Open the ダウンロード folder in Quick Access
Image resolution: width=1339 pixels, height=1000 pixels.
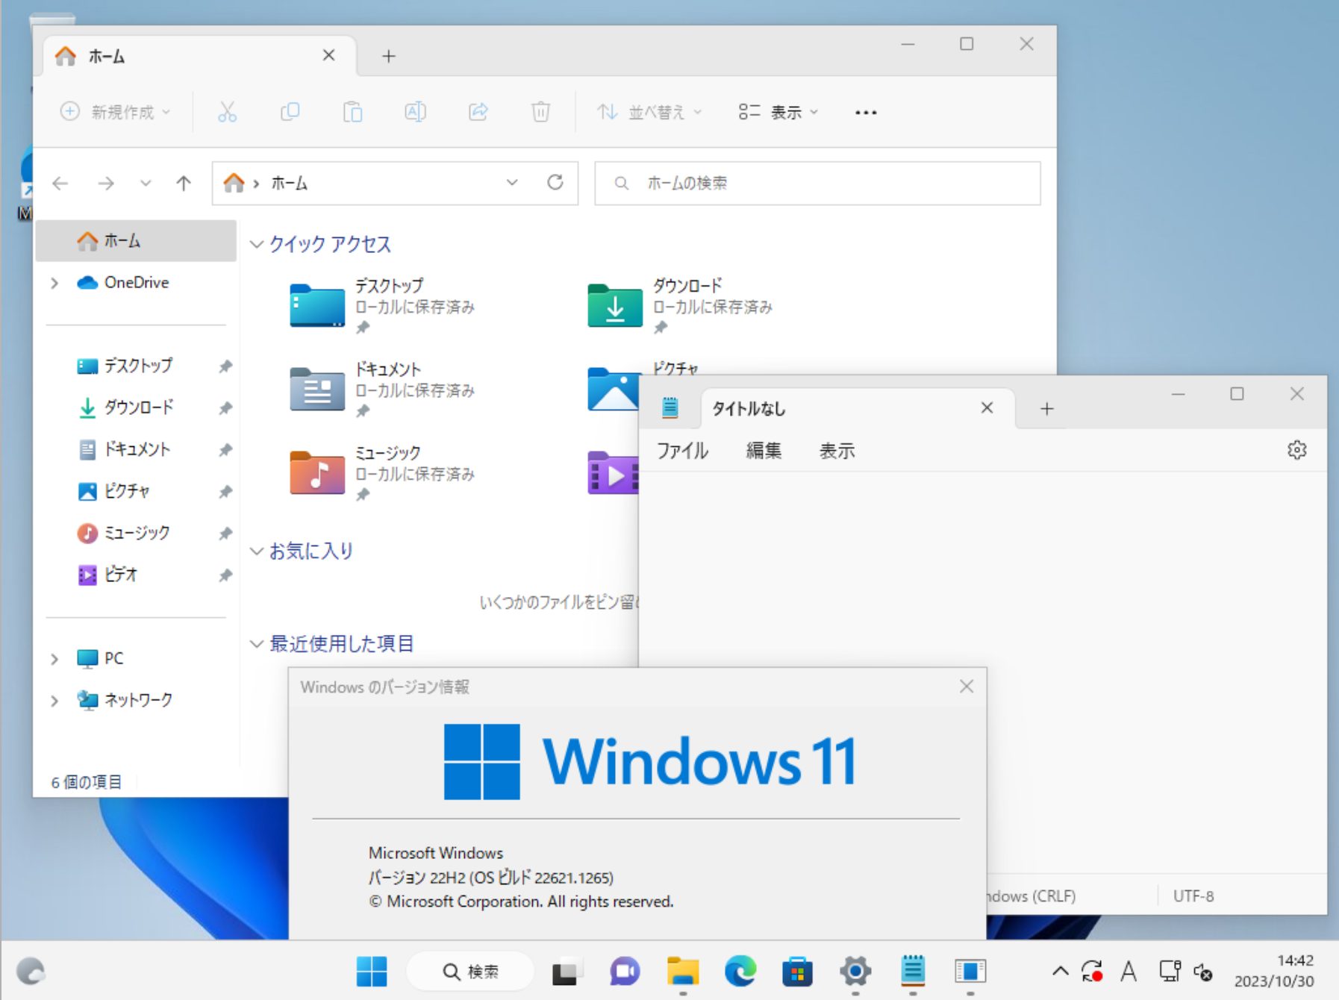(615, 306)
